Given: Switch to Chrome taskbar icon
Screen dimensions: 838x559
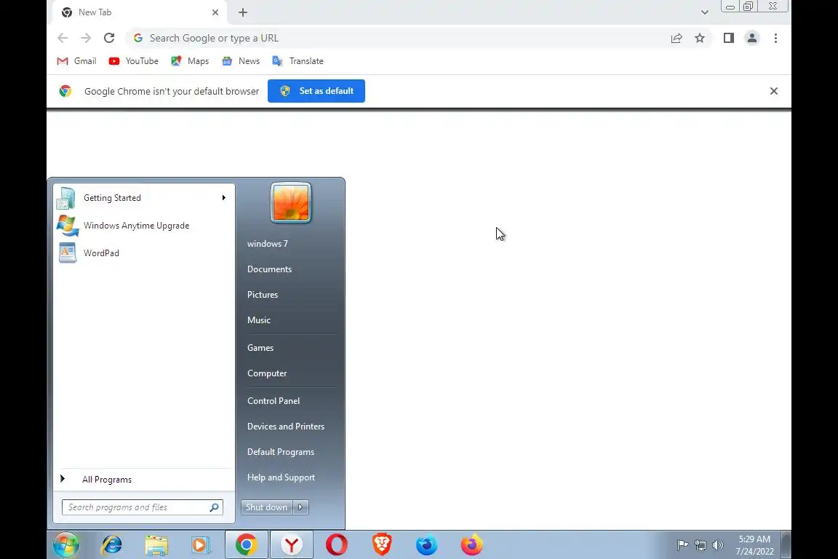Looking at the screenshot, I should click(247, 545).
